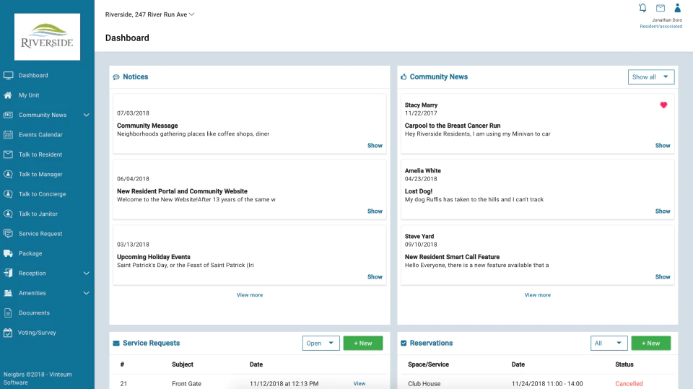This screenshot has height=389, width=693.
Task: Expand the Amenities sidebar submenu
Action: [86, 293]
